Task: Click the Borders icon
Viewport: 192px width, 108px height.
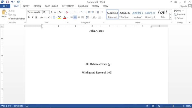Action: click(x=99, y=17)
